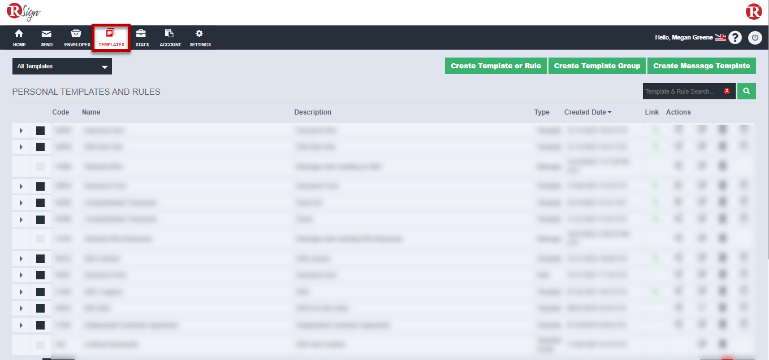Click the Type column header
This screenshot has width=769, height=360.
pos(542,112)
